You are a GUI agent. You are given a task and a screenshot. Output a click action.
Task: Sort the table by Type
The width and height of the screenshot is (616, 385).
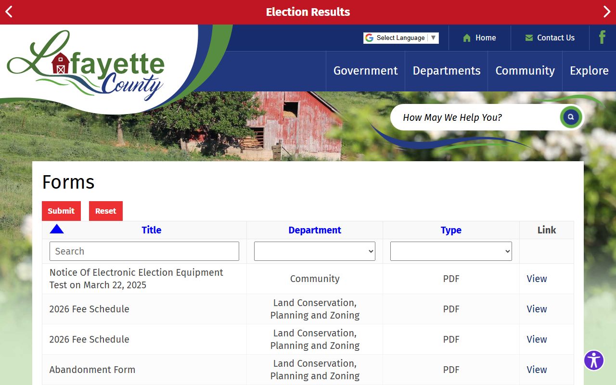click(x=451, y=230)
